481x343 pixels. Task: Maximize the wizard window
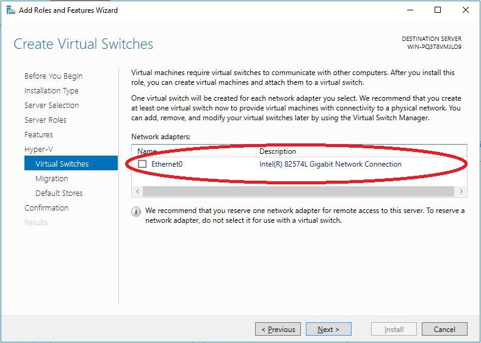coord(438,10)
